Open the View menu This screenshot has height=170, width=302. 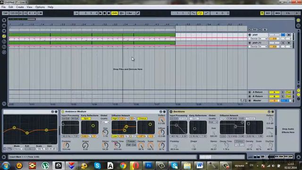pos(29,7)
